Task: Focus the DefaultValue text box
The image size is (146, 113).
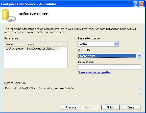Action: [x=109, y=67]
